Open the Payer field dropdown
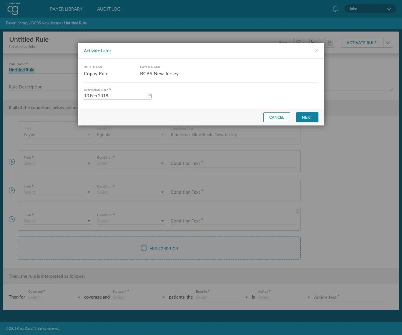 coord(57,135)
